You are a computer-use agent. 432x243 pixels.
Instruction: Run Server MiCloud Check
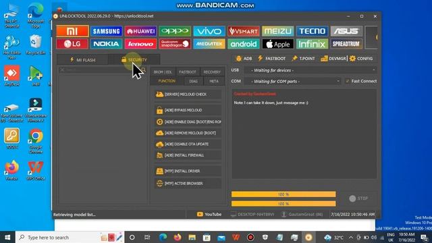[188, 94]
